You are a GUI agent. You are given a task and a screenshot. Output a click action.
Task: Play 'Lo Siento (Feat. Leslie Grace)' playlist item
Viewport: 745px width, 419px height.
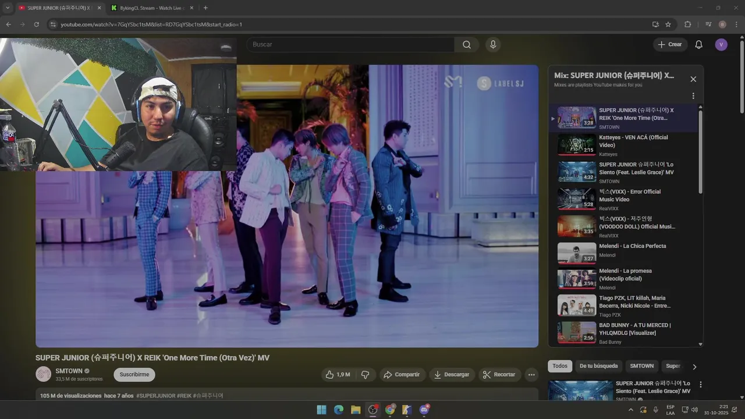point(623,172)
